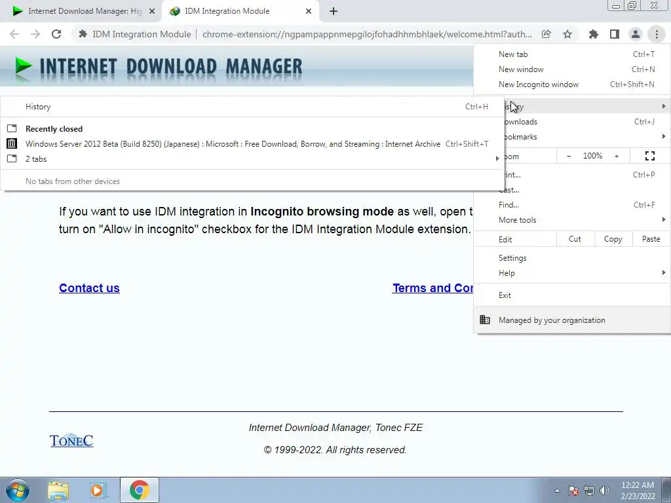Open the Extensions puzzle icon in toolbar
The height and width of the screenshot is (503, 671).
pos(594,34)
